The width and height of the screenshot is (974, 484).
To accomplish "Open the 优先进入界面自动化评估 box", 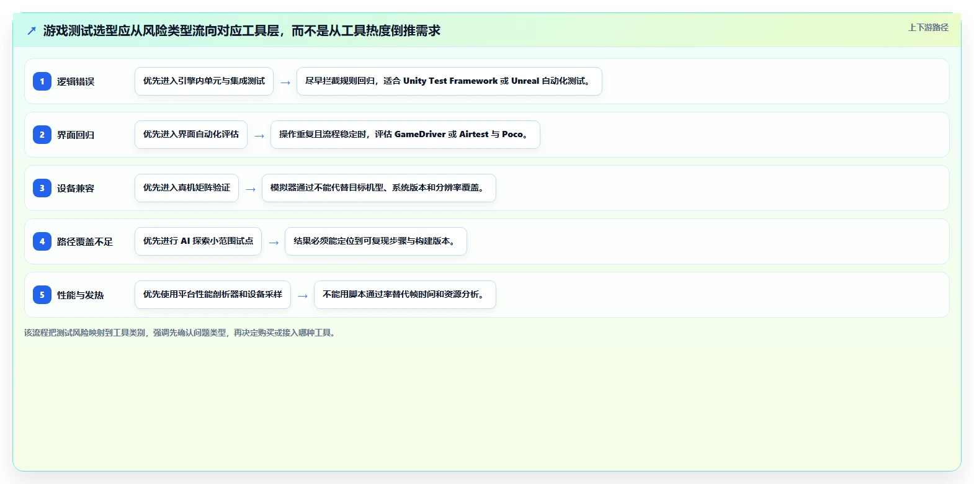I will point(191,135).
